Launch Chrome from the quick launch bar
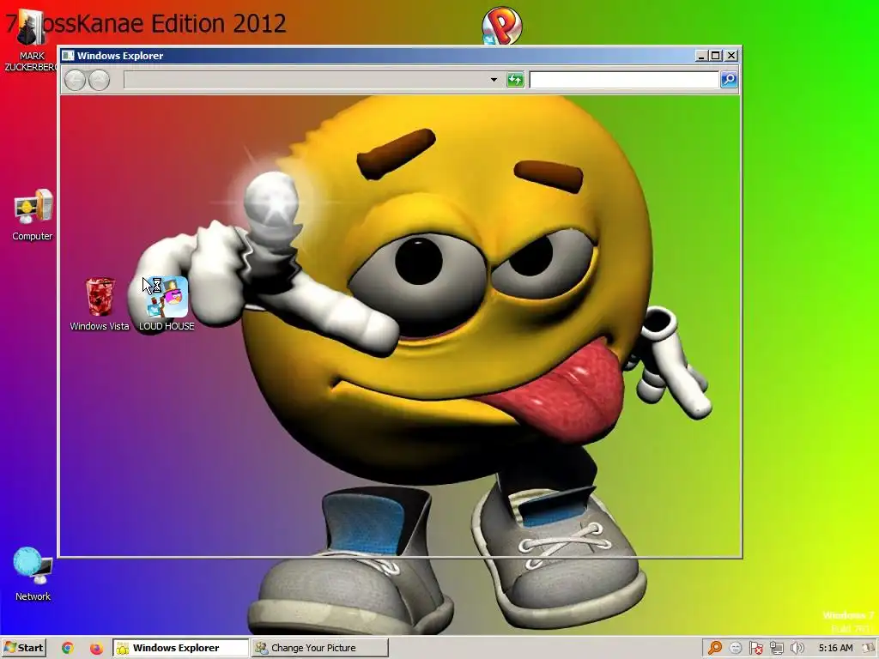879x659 pixels. (x=67, y=648)
